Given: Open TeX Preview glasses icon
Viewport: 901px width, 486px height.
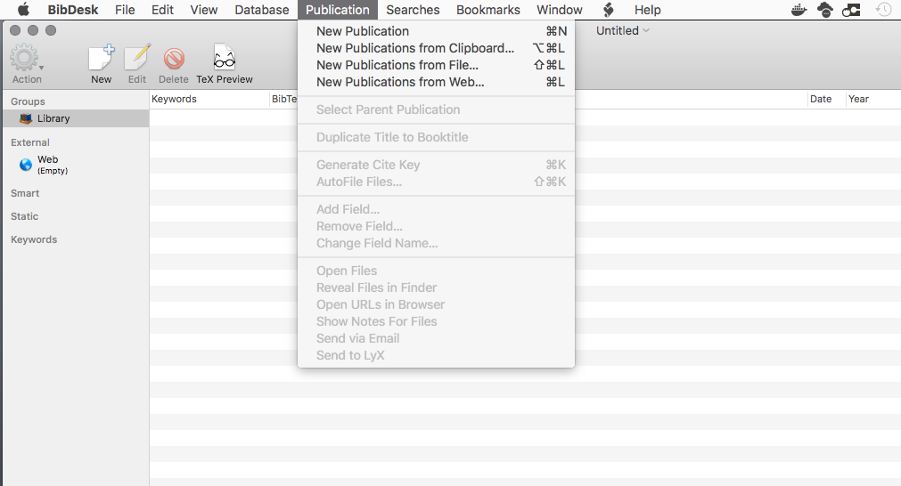Looking at the screenshot, I should coord(224,58).
